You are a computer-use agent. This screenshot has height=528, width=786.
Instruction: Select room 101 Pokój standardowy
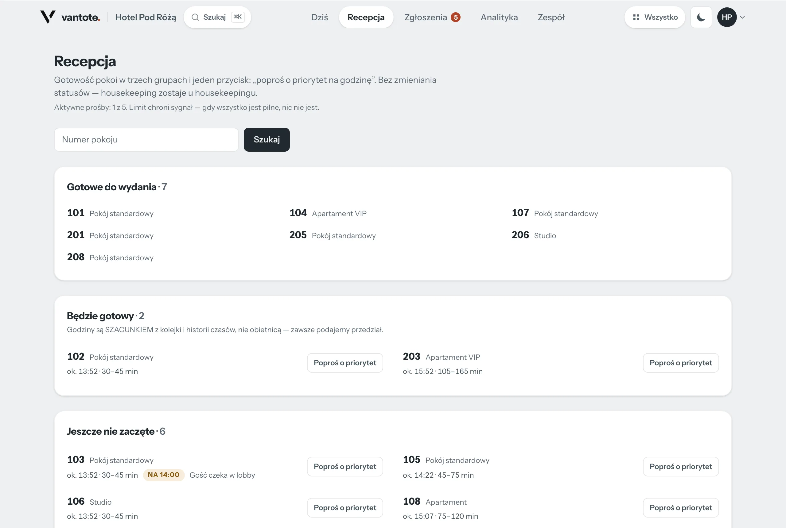(x=110, y=213)
